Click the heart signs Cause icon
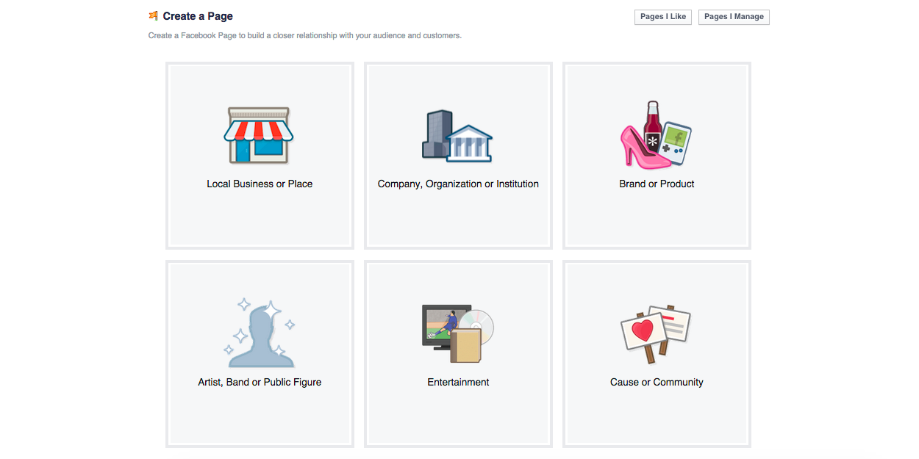This screenshot has height=459, width=919. click(656, 334)
